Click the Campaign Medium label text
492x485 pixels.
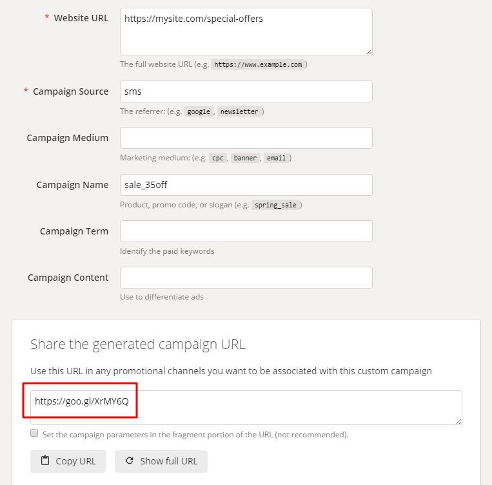(x=67, y=138)
